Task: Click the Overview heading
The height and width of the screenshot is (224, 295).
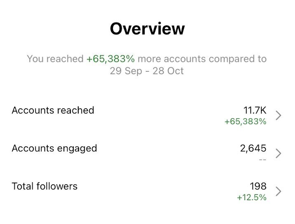Action: pos(147,29)
